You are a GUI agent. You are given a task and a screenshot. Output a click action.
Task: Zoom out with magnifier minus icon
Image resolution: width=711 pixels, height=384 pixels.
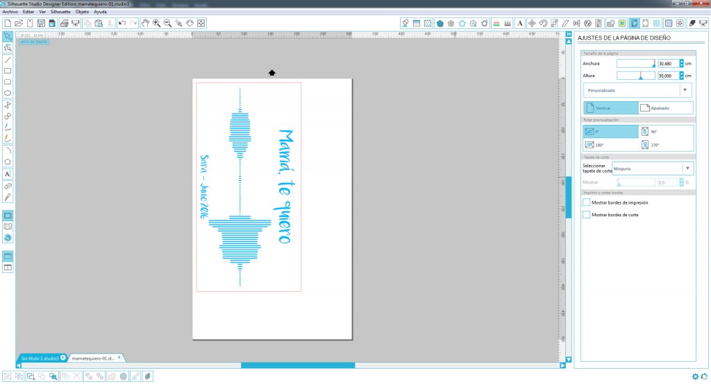point(167,23)
